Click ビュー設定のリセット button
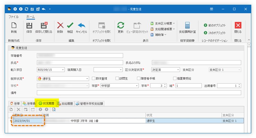Screen dimensions: 256x138 coord(137,28)
